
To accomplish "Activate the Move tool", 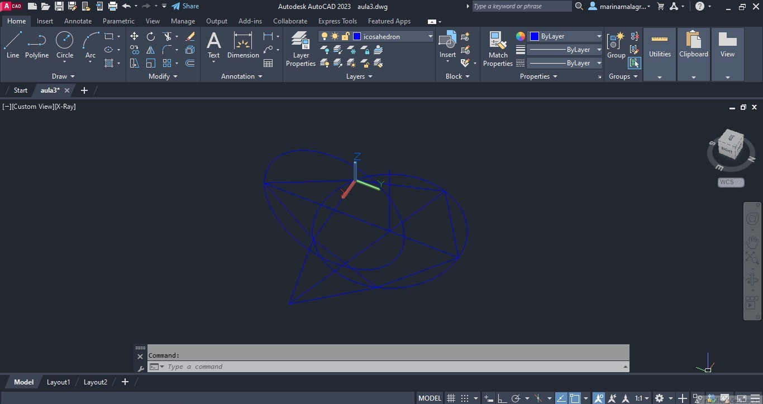I will click(x=134, y=36).
